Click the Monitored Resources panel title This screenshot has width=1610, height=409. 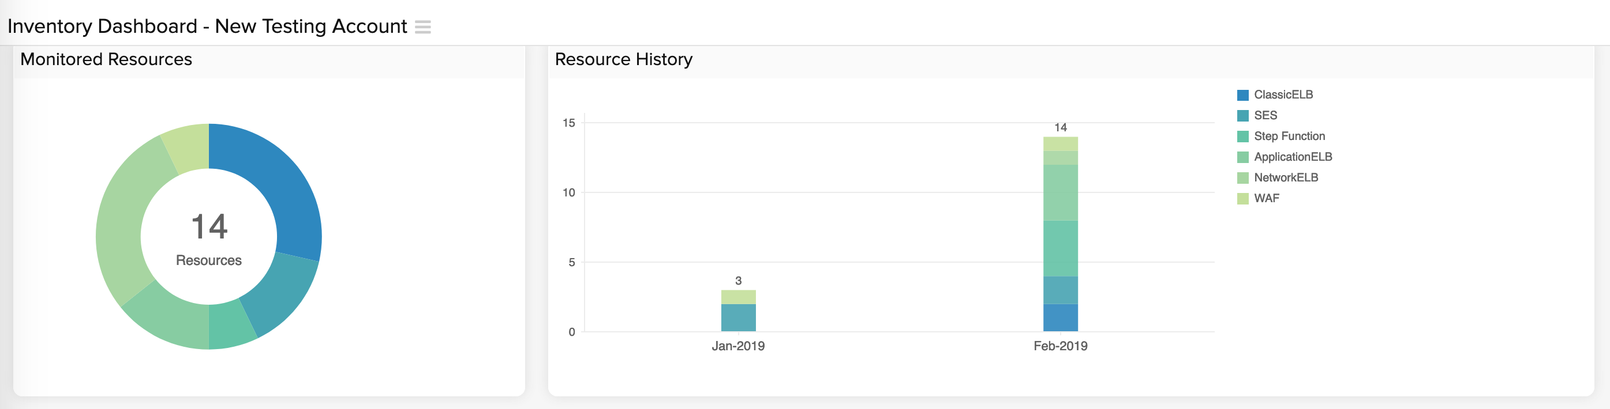coord(106,59)
